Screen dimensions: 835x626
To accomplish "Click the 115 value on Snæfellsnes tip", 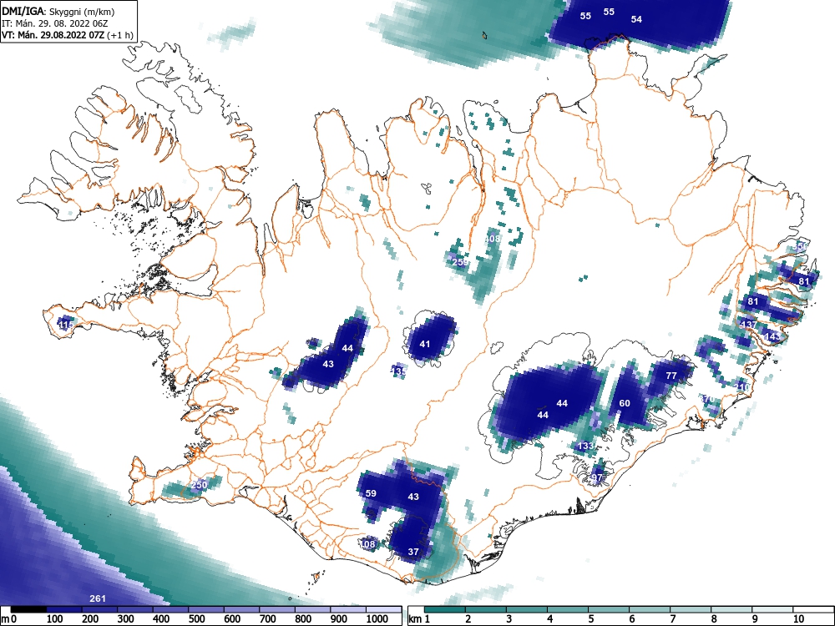I will (66, 325).
